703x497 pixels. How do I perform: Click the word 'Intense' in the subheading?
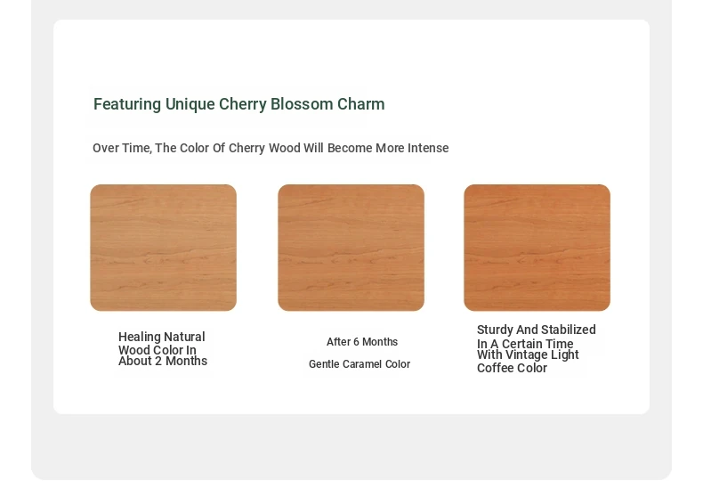[x=428, y=148]
